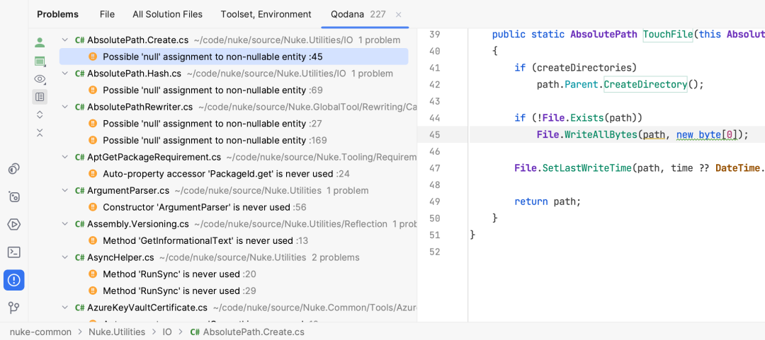
Task: Toggle the eye view options icon
Action: click(40, 79)
